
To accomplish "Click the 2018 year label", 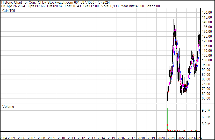I will 141,138.
